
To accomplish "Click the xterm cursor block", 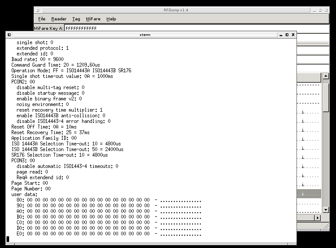I will coord(8,239).
